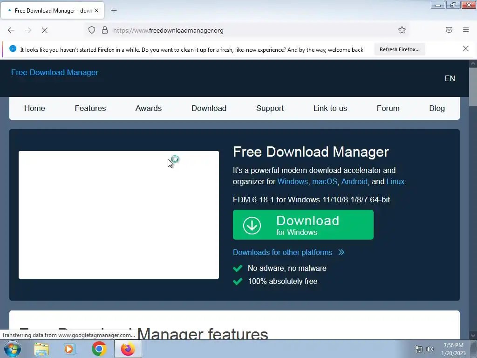Save page to Pocket icon
This screenshot has height=358, width=477.
(x=449, y=30)
